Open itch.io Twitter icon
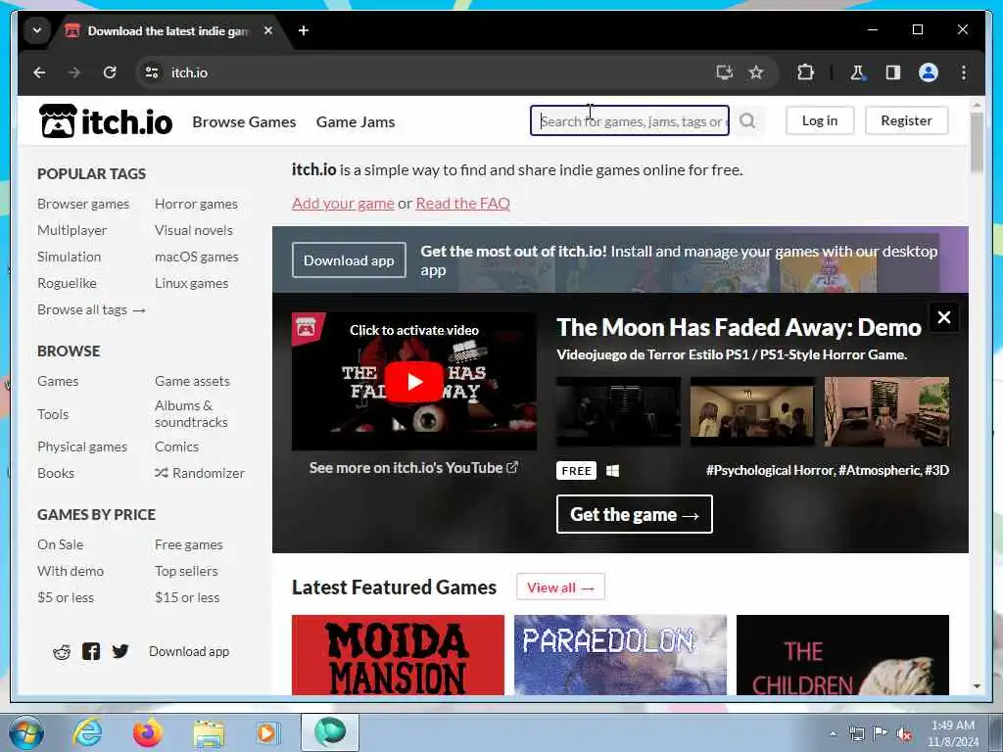1003x752 pixels. [119, 651]
